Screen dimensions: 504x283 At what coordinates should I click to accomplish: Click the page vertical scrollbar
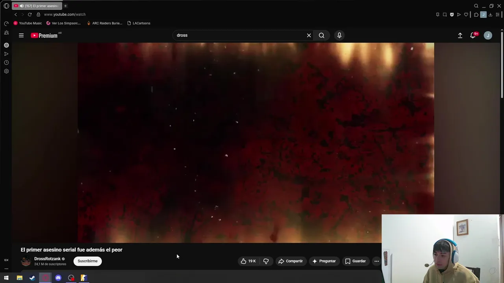(x=502, y=65)
